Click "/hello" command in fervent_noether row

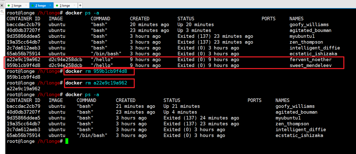[x=102, y=60]
